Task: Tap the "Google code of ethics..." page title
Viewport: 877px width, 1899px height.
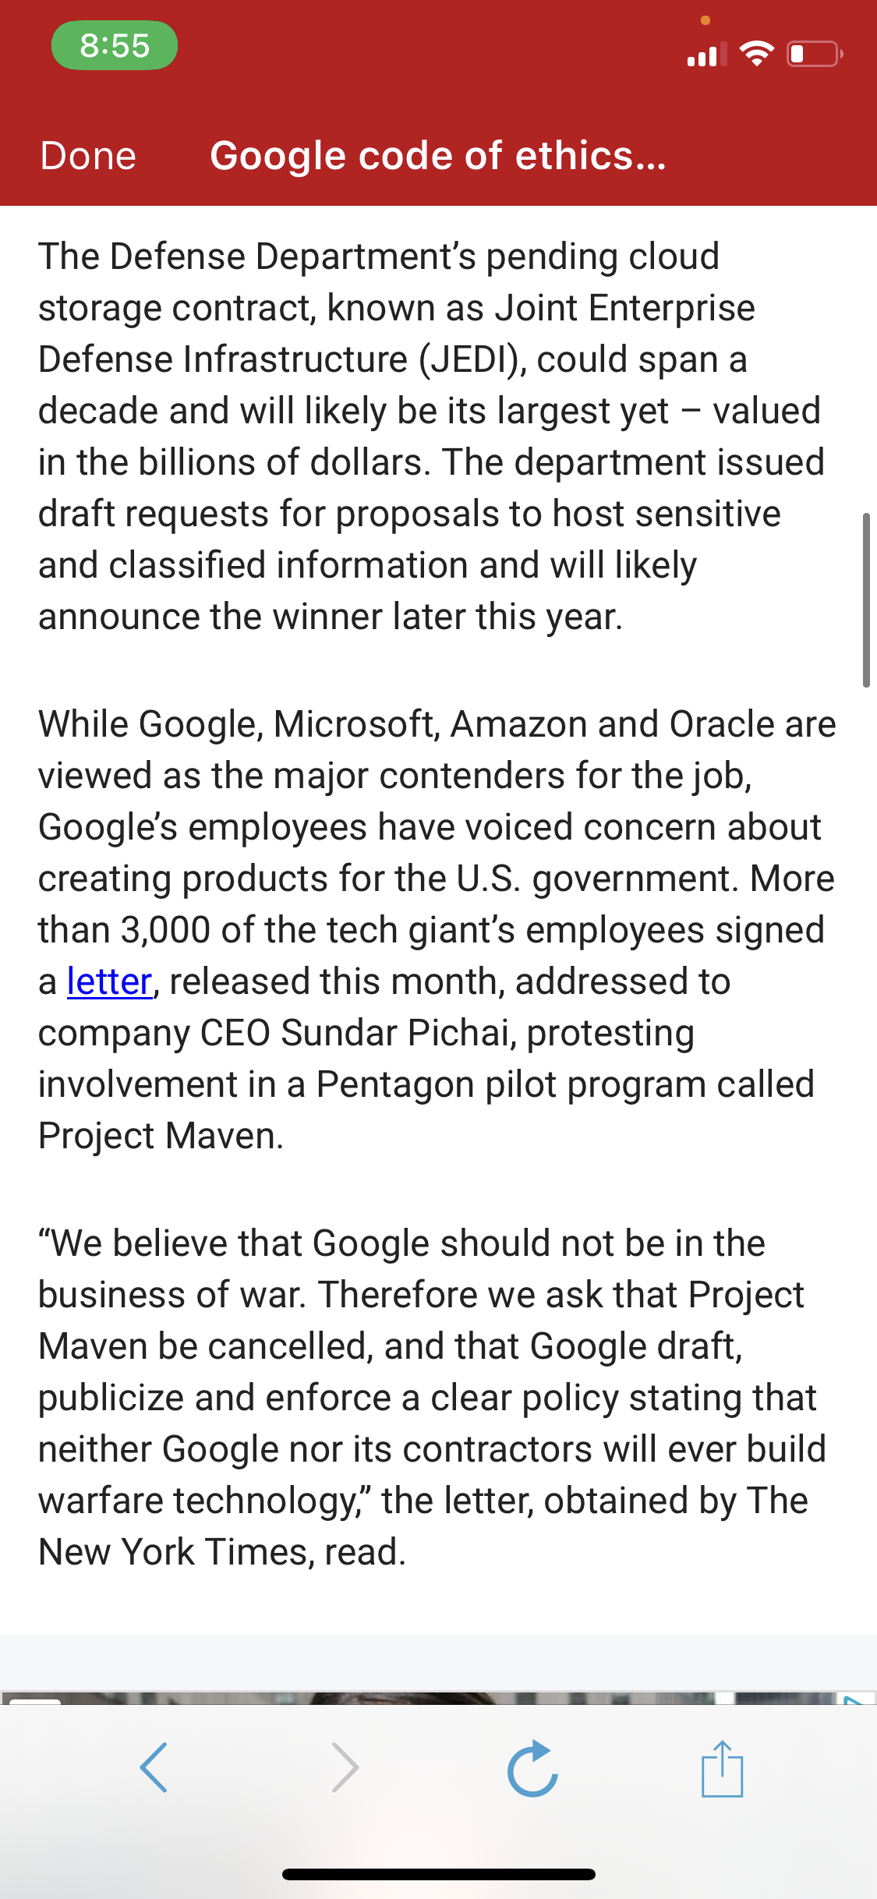Action: (x=438, y=156)
